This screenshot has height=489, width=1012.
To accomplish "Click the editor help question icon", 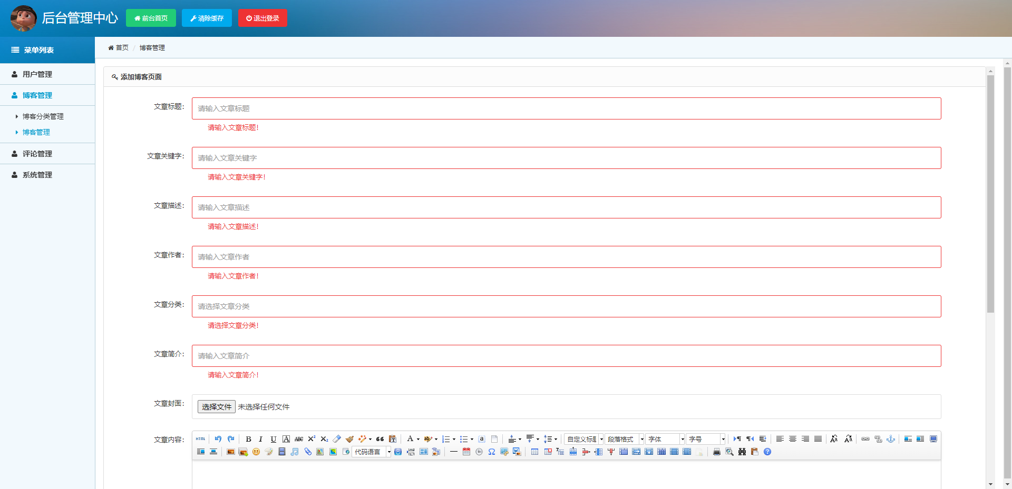I will [x=767, y=452].
